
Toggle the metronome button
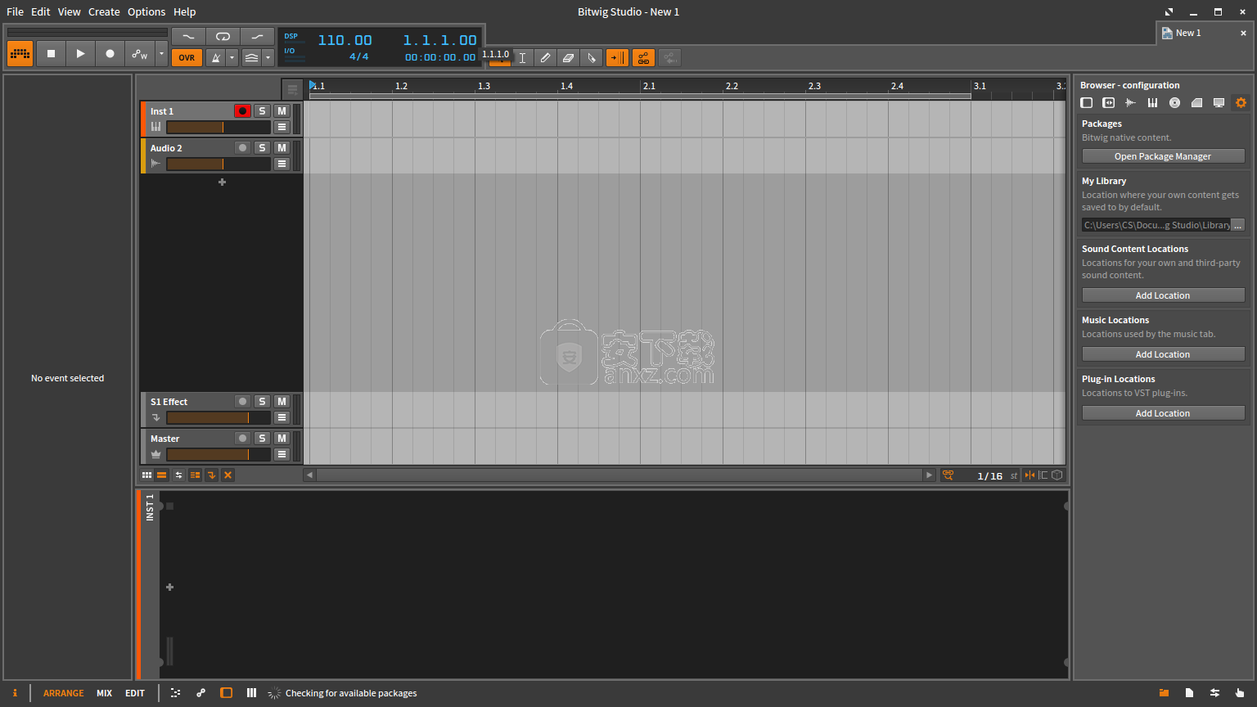pos(215,58)
